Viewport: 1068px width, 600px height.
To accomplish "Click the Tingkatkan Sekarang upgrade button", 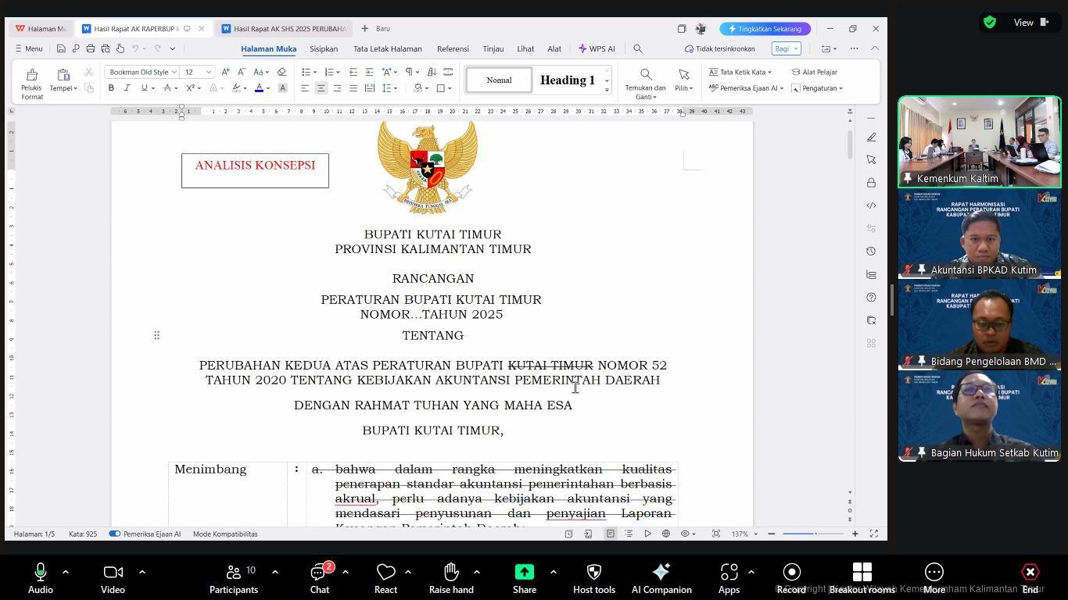I will (765, 29).
